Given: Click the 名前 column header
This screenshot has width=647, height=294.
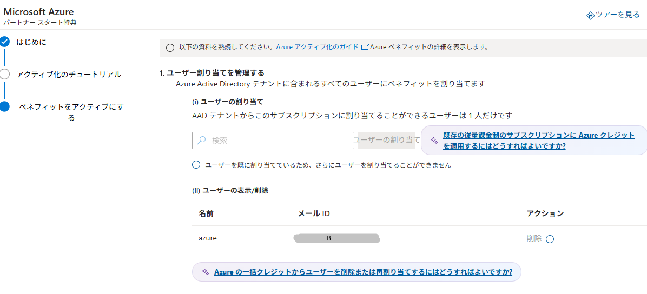Looking at the screenshot, I should pyautogui.click(x=206, y=213).
